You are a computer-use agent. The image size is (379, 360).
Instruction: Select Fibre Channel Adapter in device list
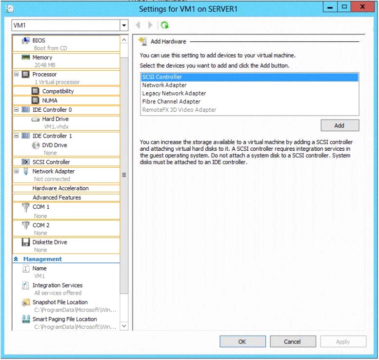coord(249,101)
